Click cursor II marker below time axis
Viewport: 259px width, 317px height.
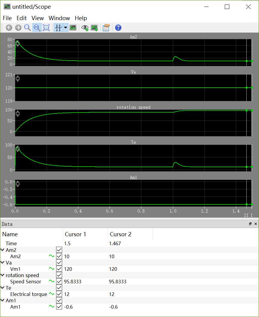pyautogui.click(x=246, y=215)
